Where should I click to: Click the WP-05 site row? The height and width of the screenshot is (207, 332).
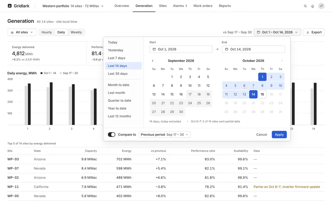coord(166,196)
